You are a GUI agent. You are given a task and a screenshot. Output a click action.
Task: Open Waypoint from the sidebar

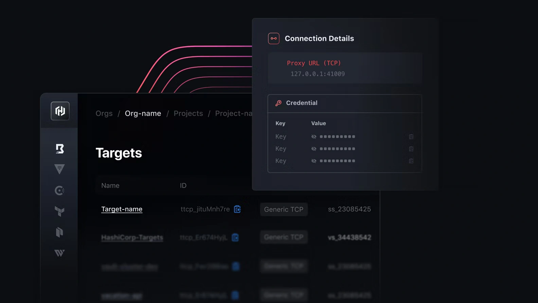[x=59, y=253]
